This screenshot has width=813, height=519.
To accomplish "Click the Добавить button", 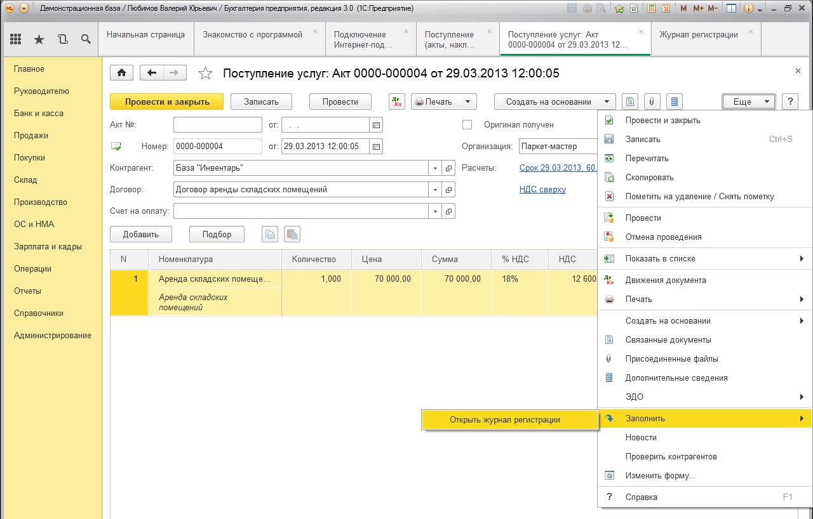I will click(x=141, y=234).
